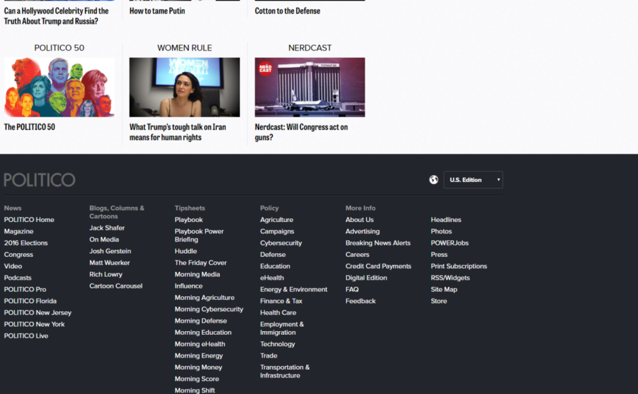Screen dimensions: 638x394
Task: Open Headlines link in footer
Action: coord(446,220)
